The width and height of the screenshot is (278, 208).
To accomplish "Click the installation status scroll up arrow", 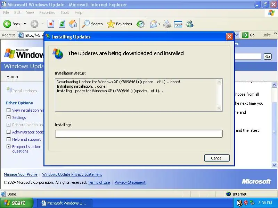I will coord(219,82).
